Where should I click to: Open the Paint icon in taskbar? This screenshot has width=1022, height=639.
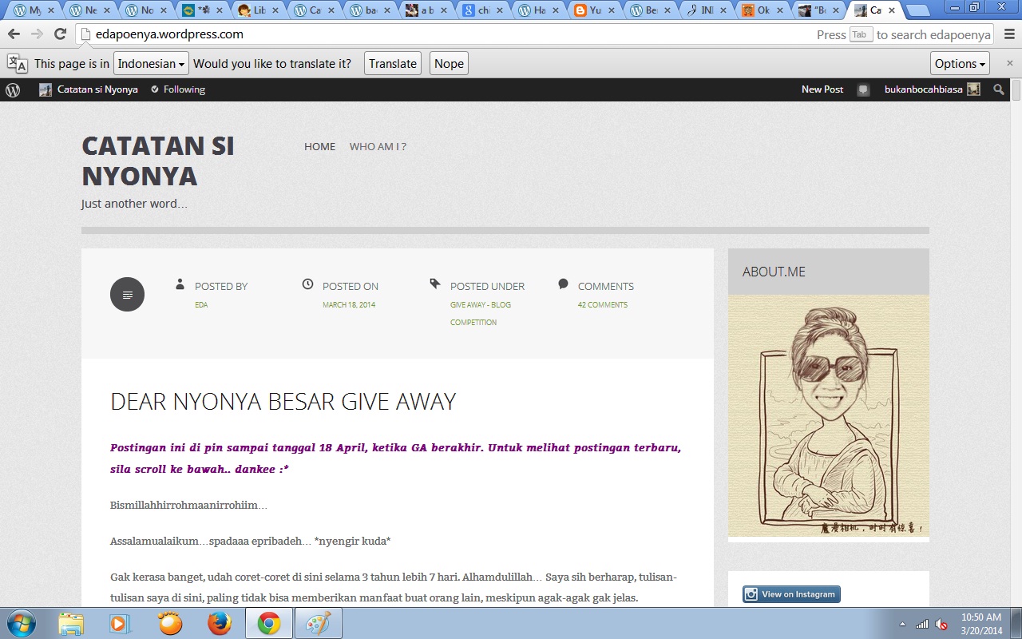(x=318, y=623)
